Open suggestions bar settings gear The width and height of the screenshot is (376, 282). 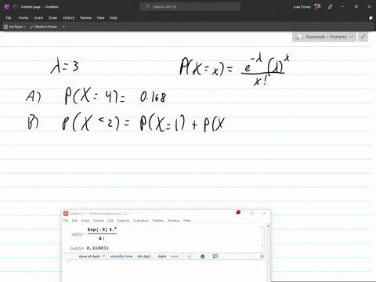point(262,256)
